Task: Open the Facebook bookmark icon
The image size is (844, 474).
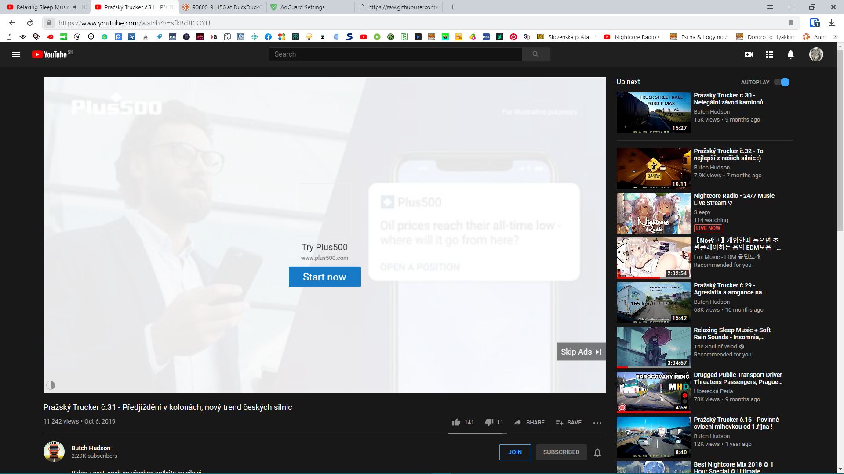Action: [x=268, y=37]
